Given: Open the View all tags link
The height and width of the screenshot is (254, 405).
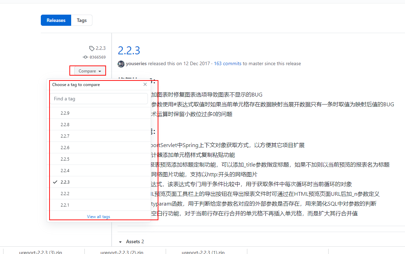Looking at the screenshot, I should point(98,217).
